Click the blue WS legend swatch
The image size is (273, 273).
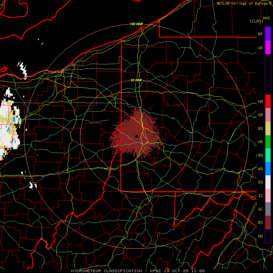click(x=268, y=169)
